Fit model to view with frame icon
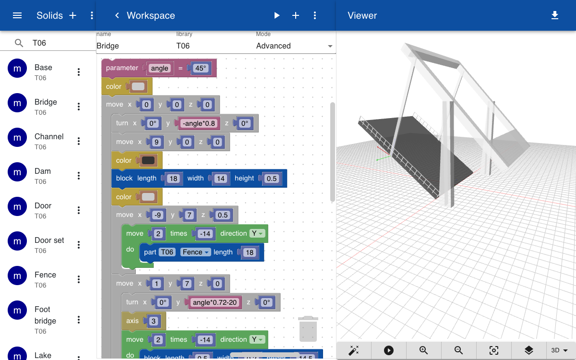Image resolution: width=576 pixels, height=360 pixels. (494, 350)
